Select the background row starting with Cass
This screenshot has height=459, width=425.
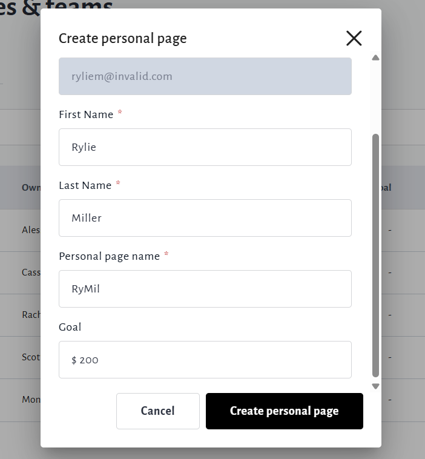click(30, 272)
